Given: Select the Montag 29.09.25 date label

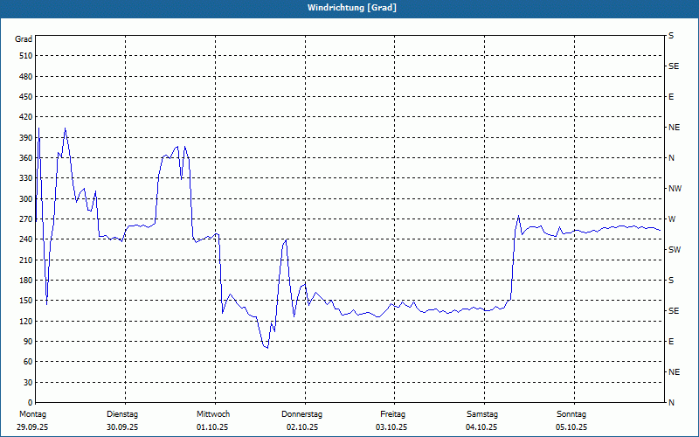Looking at the screenshot, I should point(33,420).
